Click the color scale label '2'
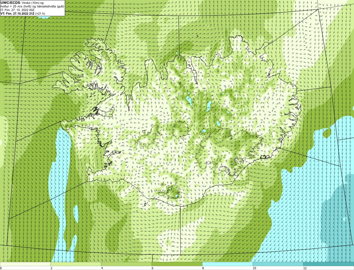Screen dimensions: 354x270 51,268
